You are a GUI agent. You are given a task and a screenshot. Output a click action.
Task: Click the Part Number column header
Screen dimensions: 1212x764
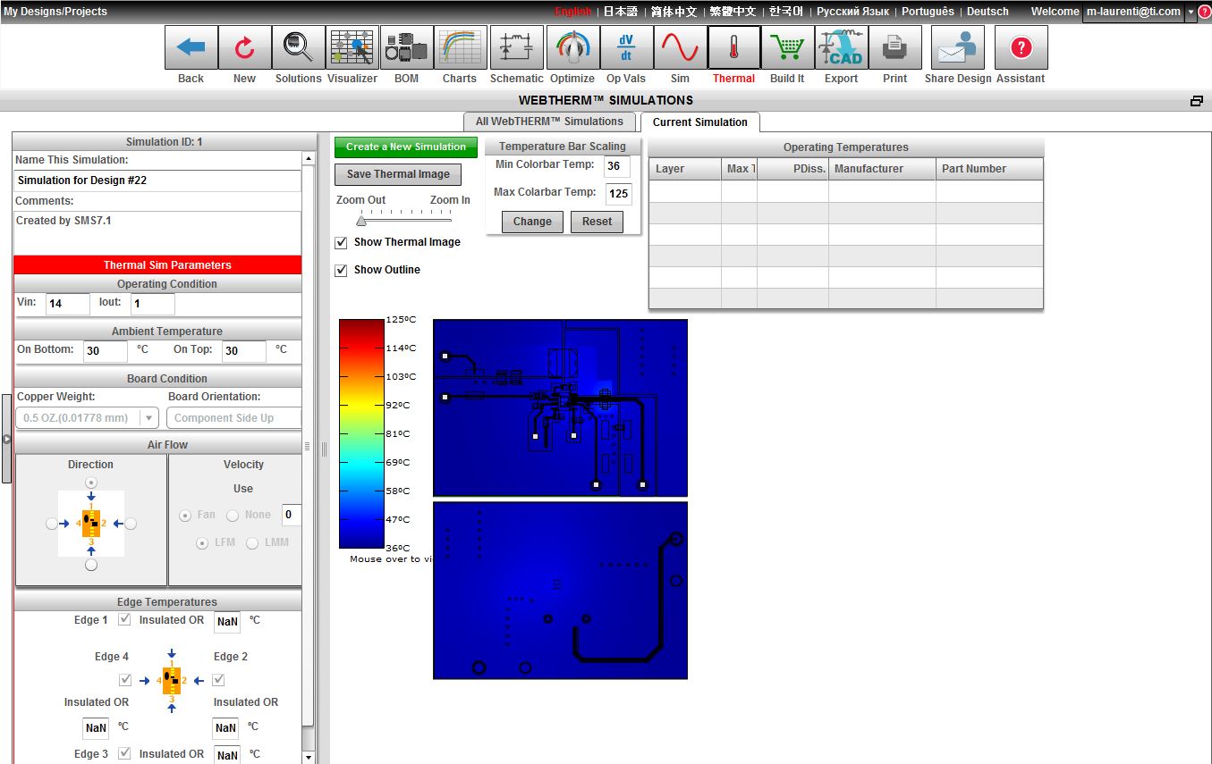click(x=989, y=169)
